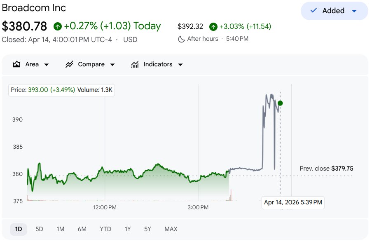The image size is (372, 246).
Task: Click the 380 y-axis label
Action: [x=18, y=174]
